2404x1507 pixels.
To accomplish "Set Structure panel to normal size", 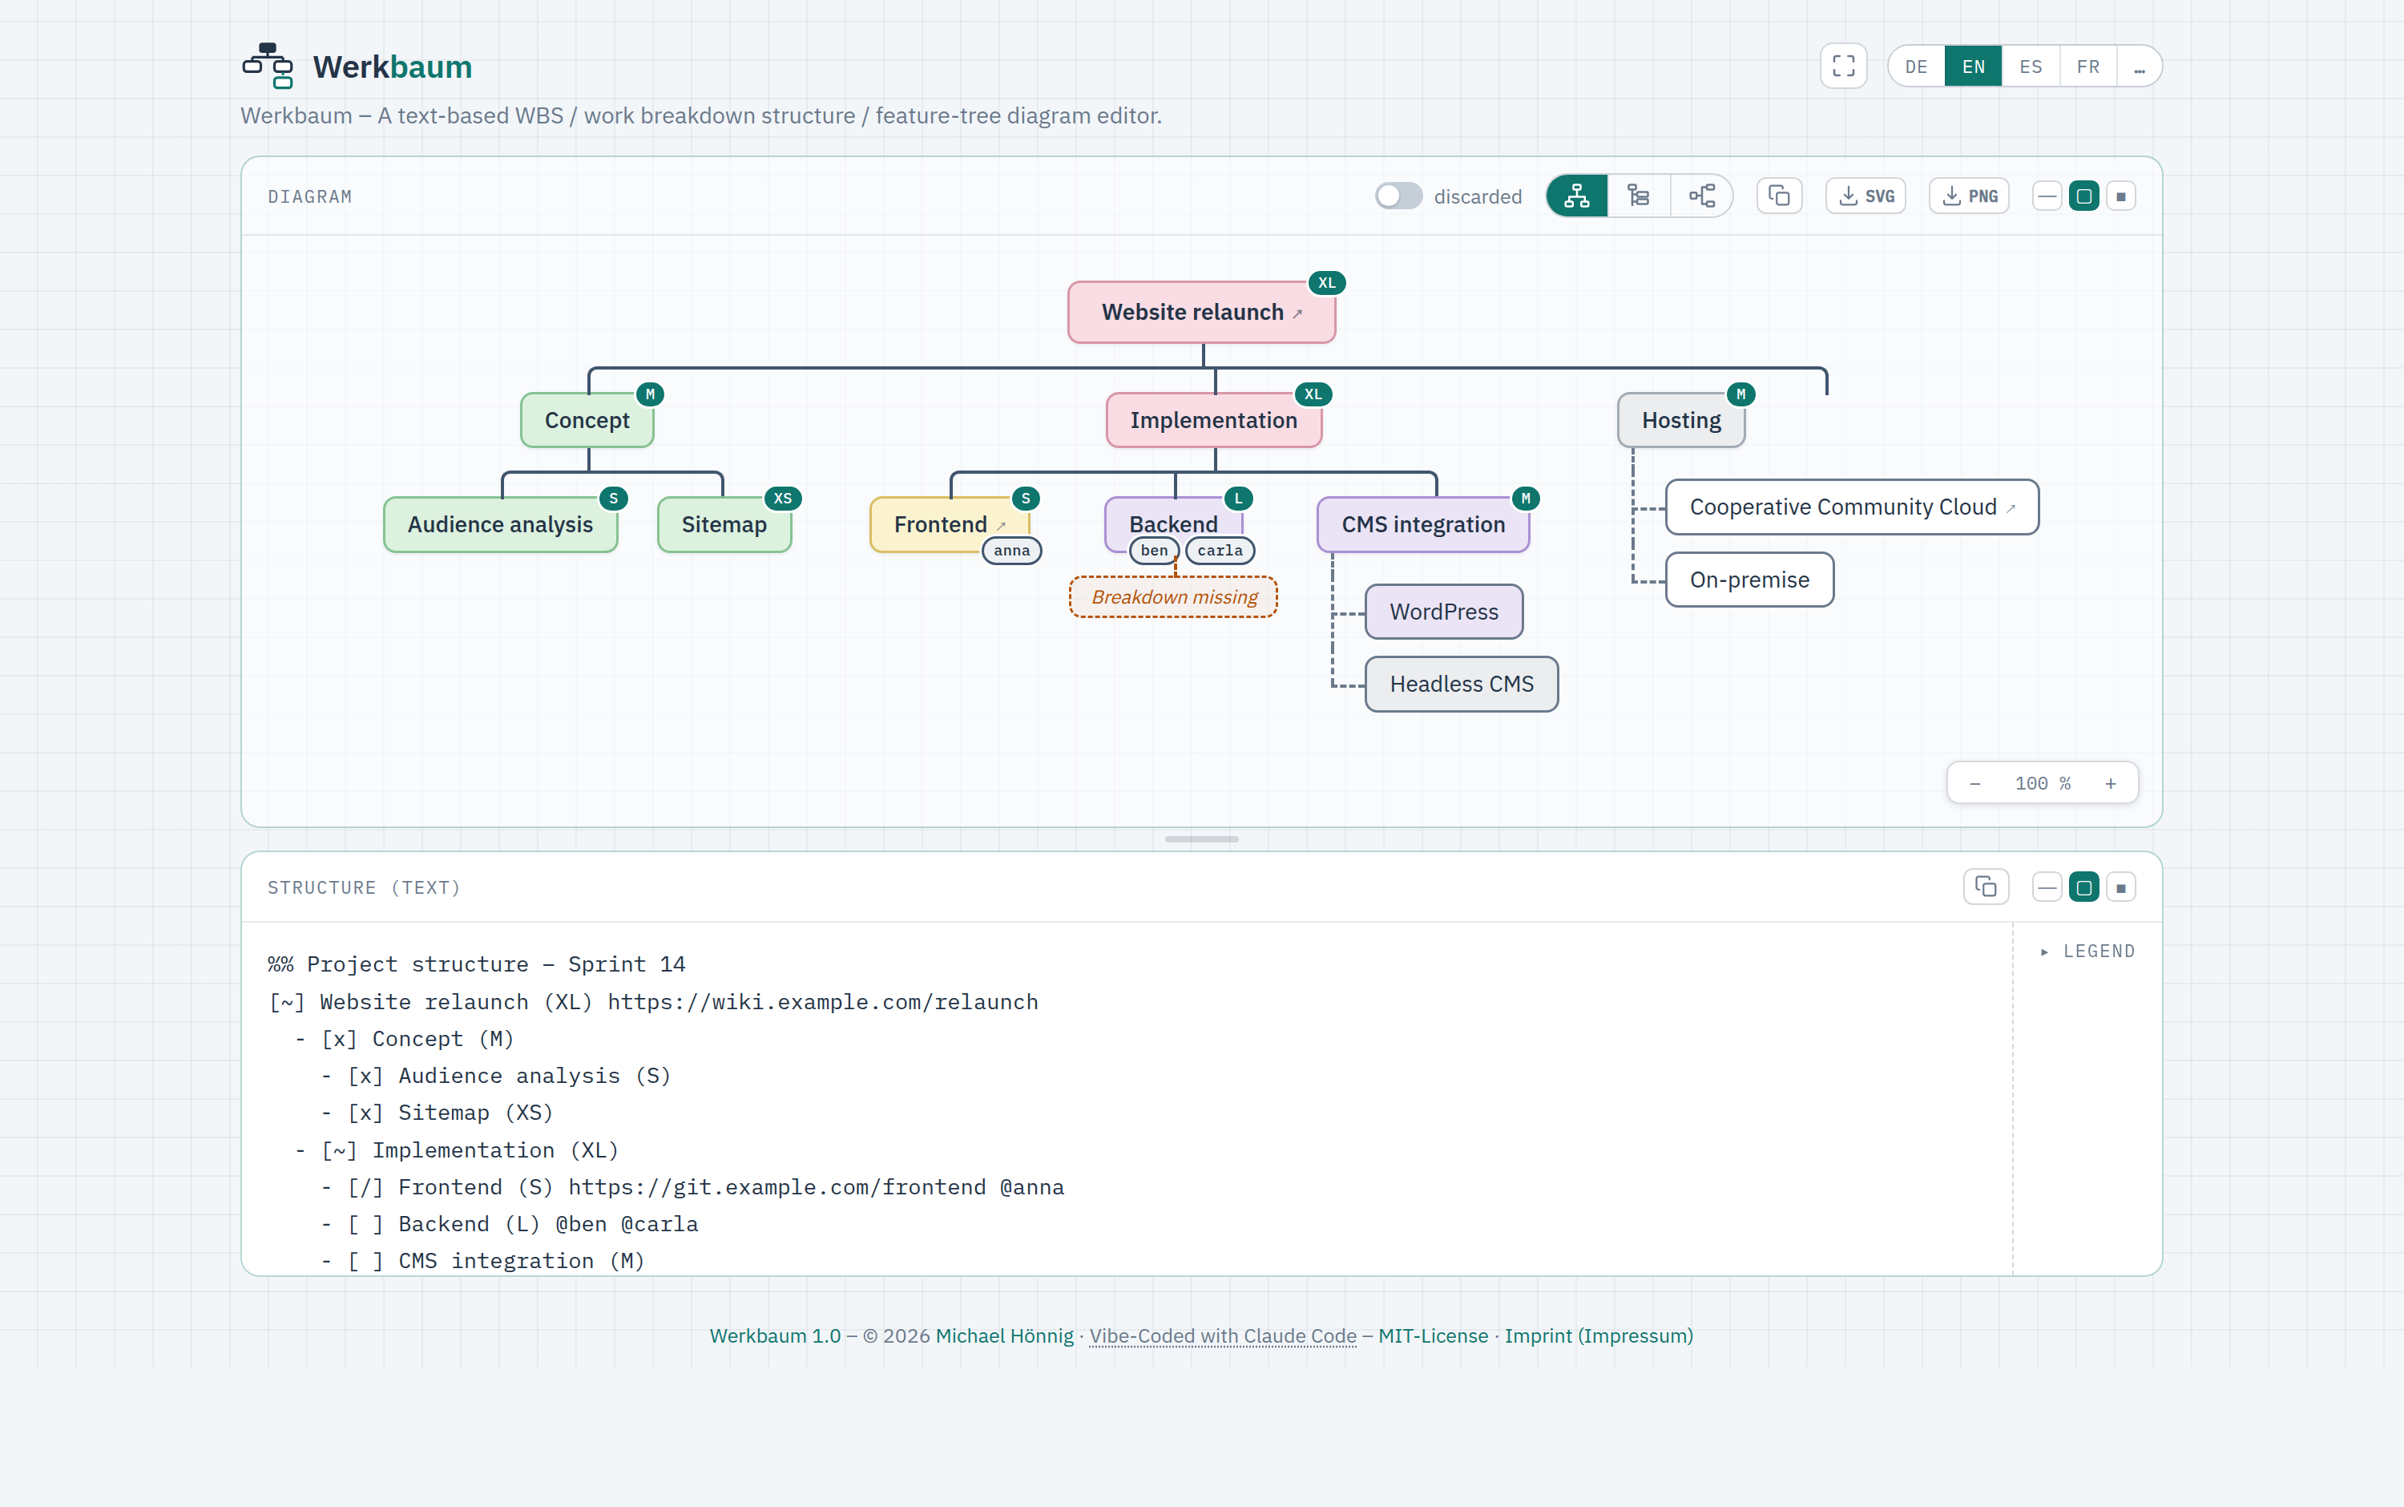I will [2084, 887].
